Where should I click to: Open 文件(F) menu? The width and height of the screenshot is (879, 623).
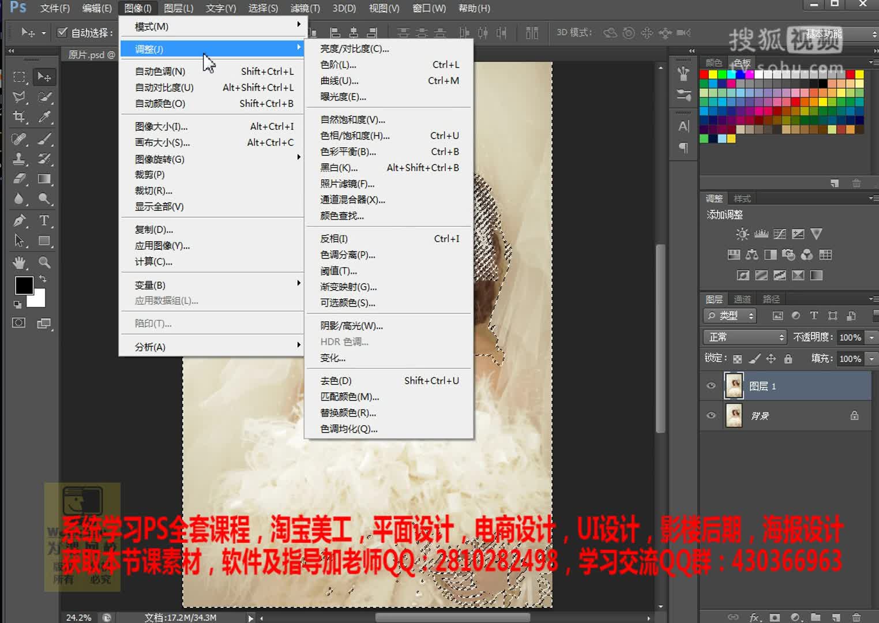point(55,8)
